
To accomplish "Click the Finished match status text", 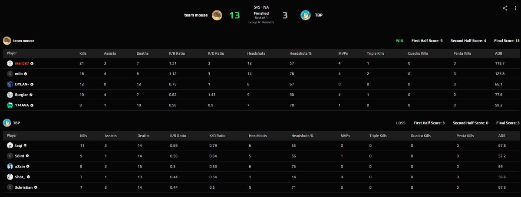I will coord(261,13).
